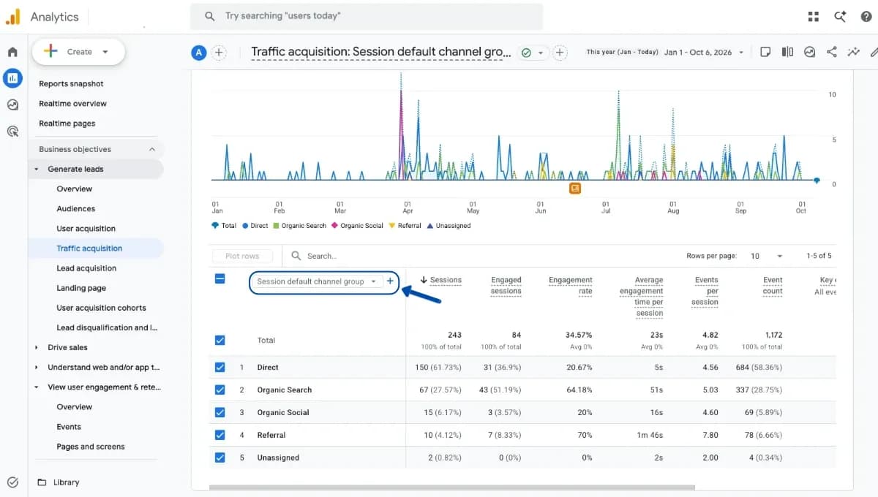Open Realtime overview
Viewport: 878px width, 497px height.
(72, 104)
